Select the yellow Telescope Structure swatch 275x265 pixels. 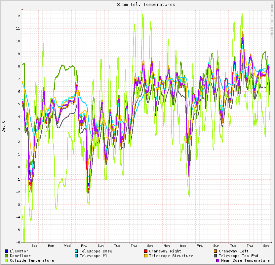click(146, 256)
